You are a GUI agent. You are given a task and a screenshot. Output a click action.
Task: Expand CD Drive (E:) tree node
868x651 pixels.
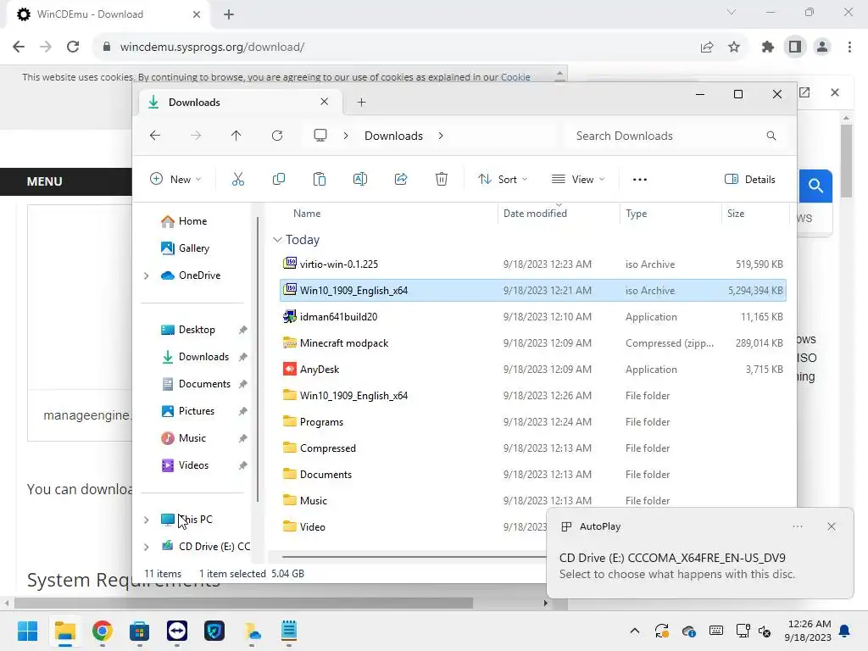pos(146,547)
